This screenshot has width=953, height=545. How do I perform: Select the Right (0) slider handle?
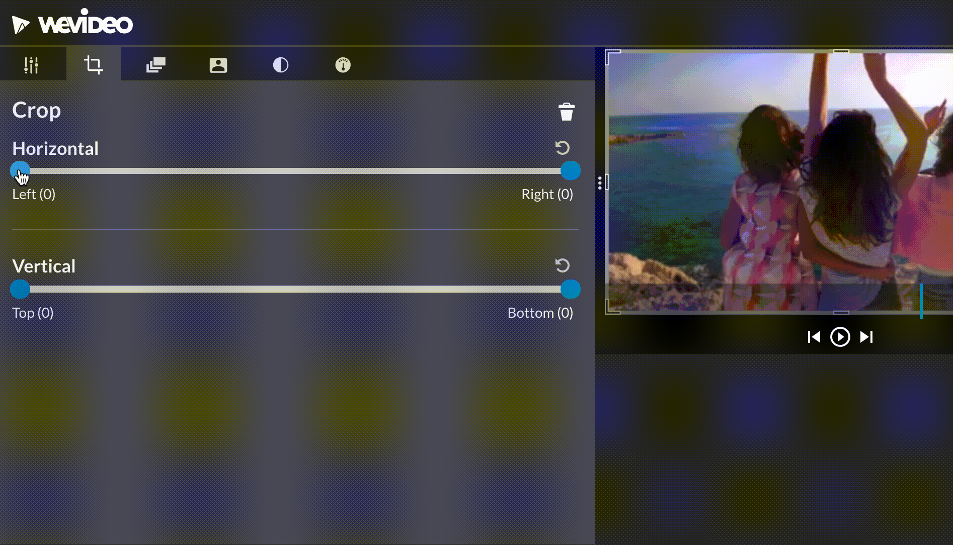(x=571, y=170)
